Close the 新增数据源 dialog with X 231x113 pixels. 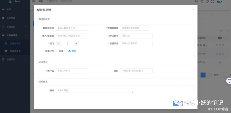coord(193,10)
